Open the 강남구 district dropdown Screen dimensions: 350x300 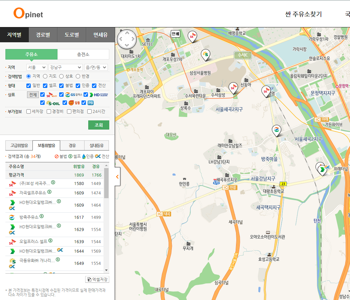coord(65,67)
